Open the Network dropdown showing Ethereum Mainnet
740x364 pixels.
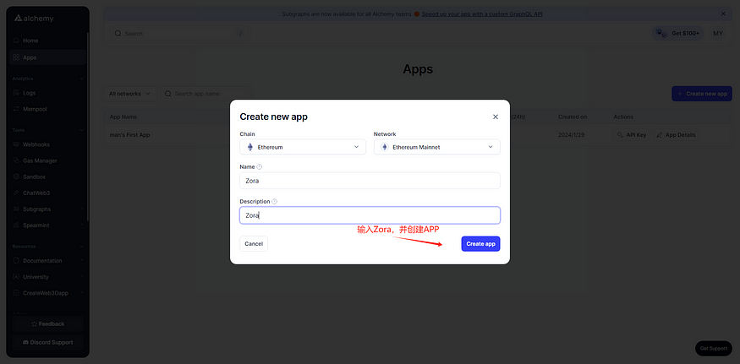pos(436,147)
